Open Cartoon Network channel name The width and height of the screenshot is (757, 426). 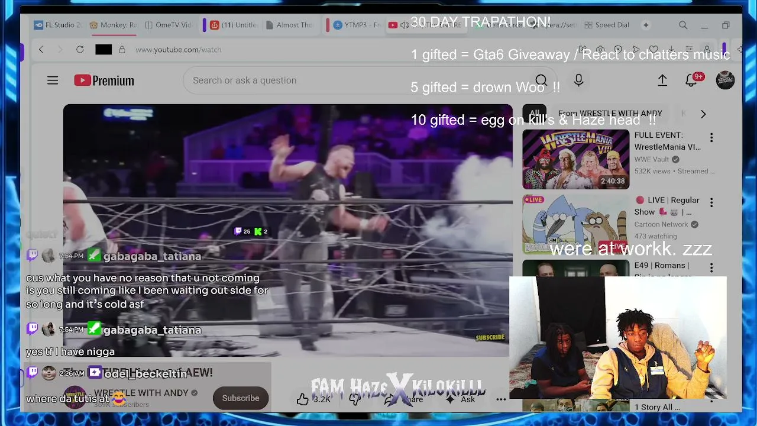point(661,224)
